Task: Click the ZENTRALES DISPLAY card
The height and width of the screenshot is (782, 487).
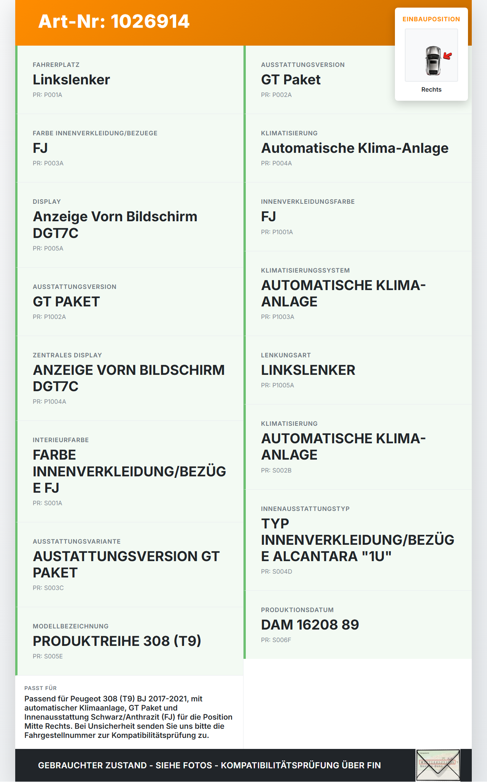Action: point(129,378)
